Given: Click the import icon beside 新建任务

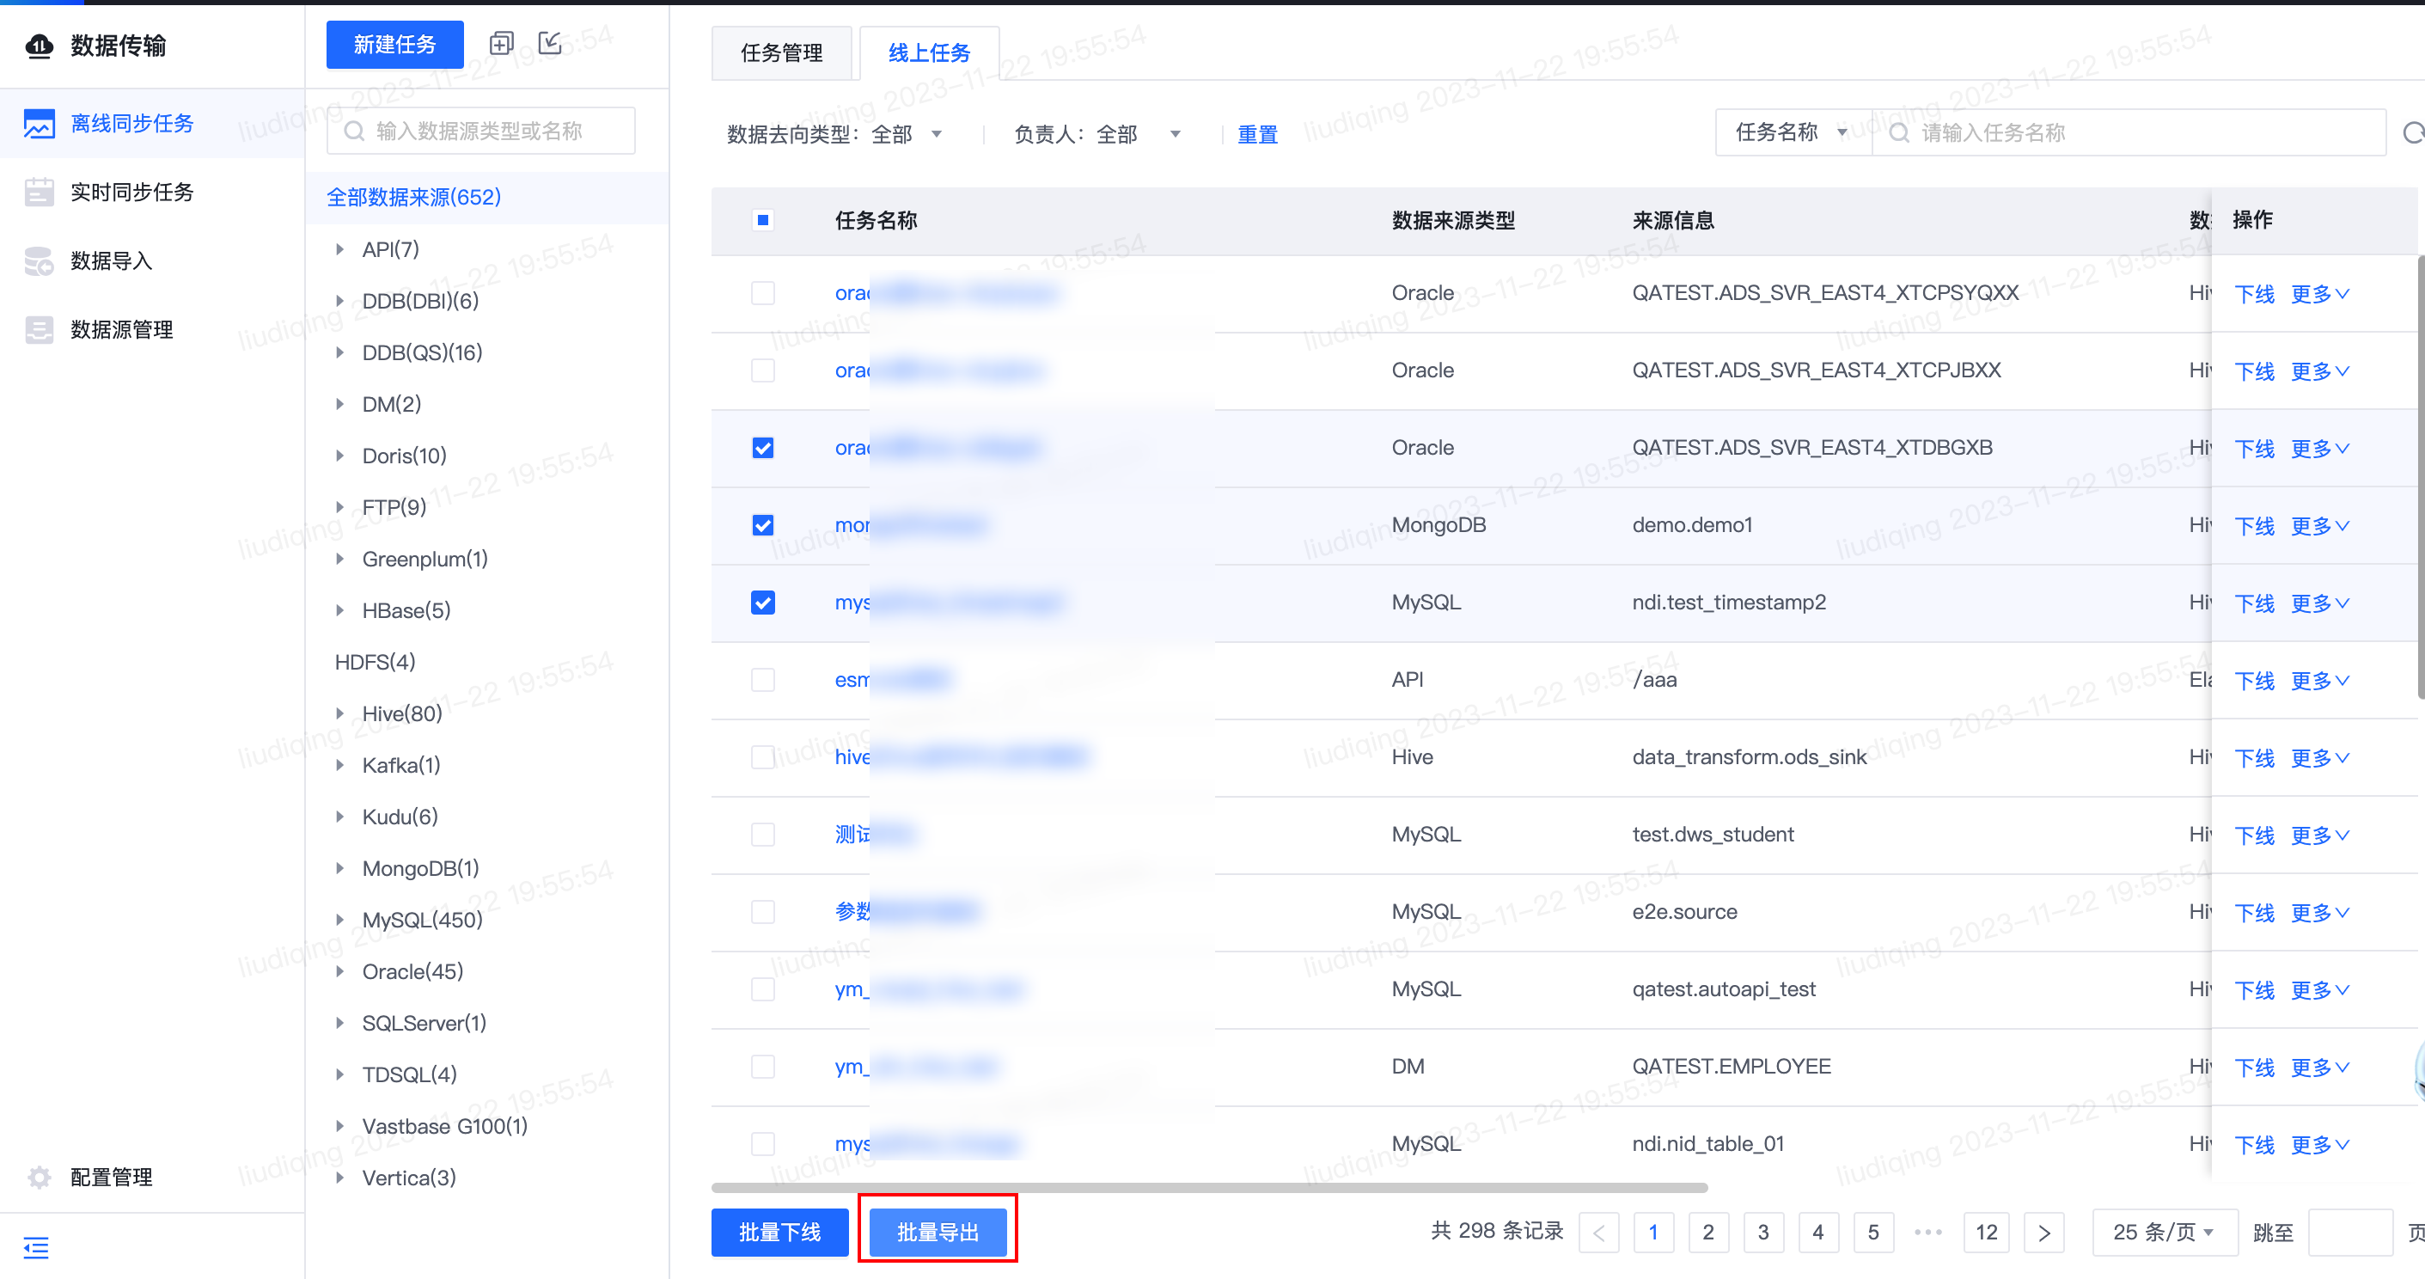Looking at the screenshot, I should tap(551, 43).
